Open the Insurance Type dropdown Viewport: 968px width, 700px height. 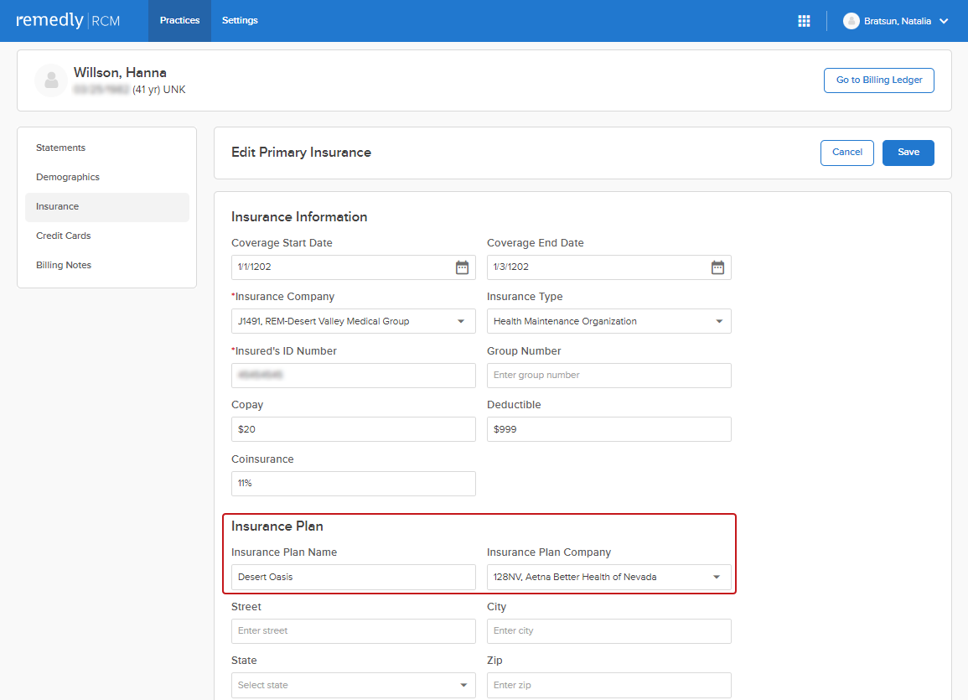coord(608,321)
